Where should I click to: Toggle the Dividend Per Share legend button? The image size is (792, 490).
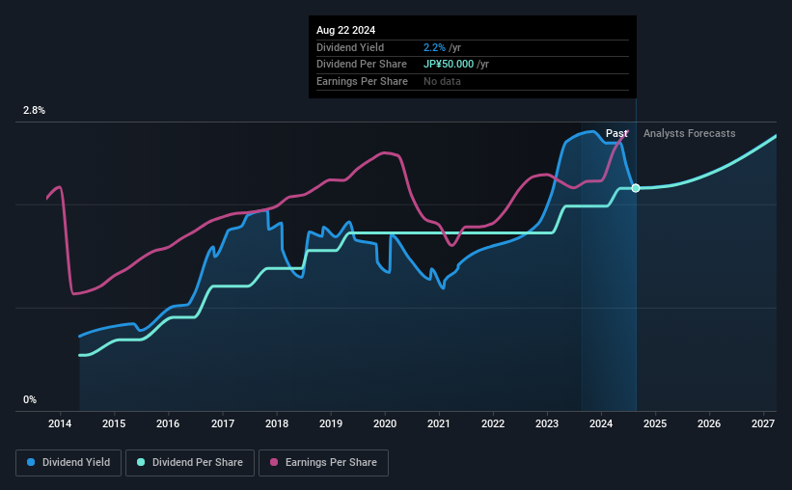tap(190, 463)
